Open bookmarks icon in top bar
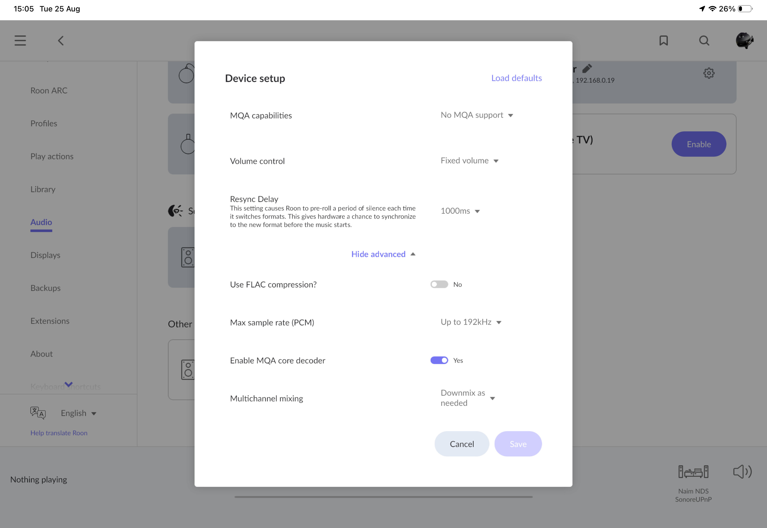The height and width of the screenshot is (528, 767). pyautogui.click(x=663, y=41)
